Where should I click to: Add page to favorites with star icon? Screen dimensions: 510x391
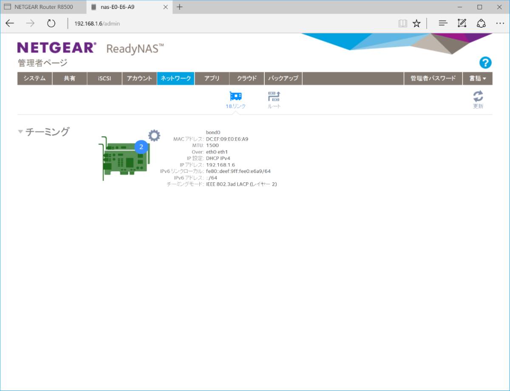pos(416,23)
